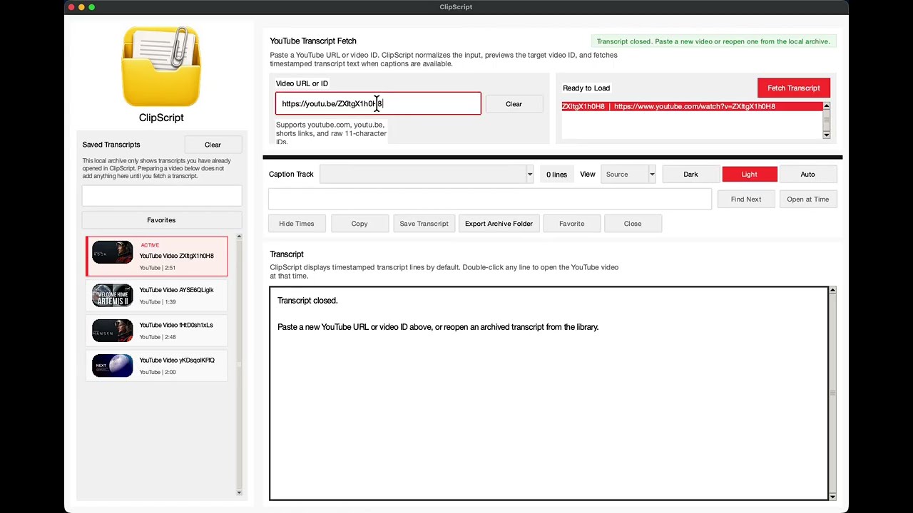Click Export Archive Folder button
This screenshot has height=513, width=913.
[499, 224]
